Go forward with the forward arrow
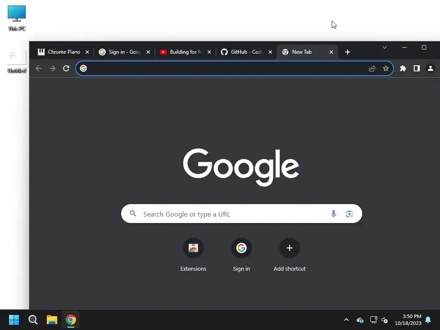Viewport: 440px width, 330px height. pos(52,68)
